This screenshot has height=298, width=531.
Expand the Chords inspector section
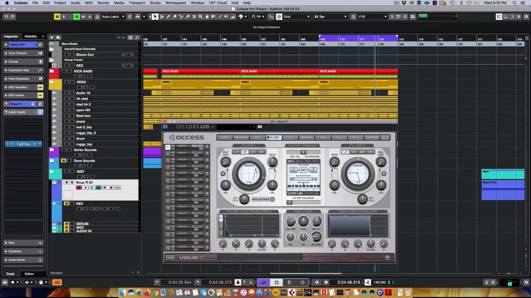[23, 62]
